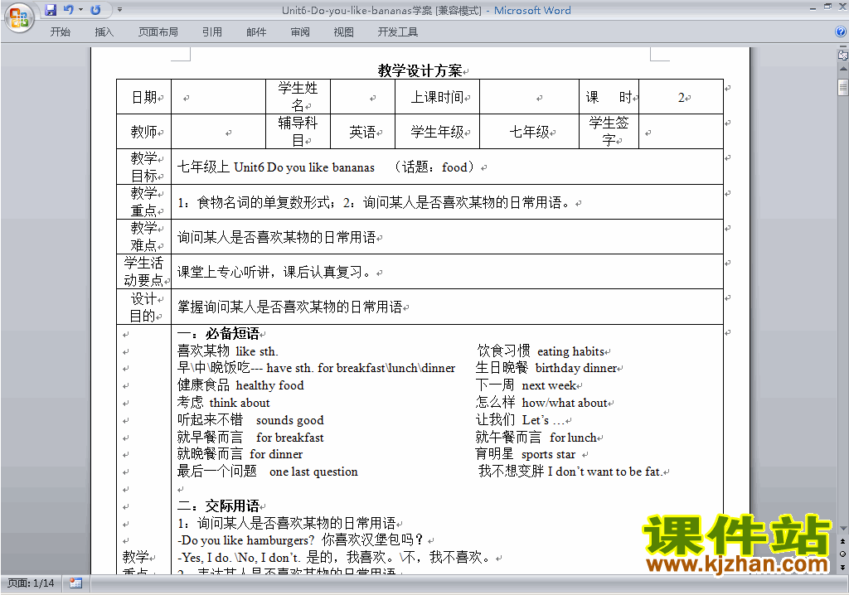Open Customize Quick Access Toolbar dropdown
This screenshot has width=849, height=595.
coord(119,10)
